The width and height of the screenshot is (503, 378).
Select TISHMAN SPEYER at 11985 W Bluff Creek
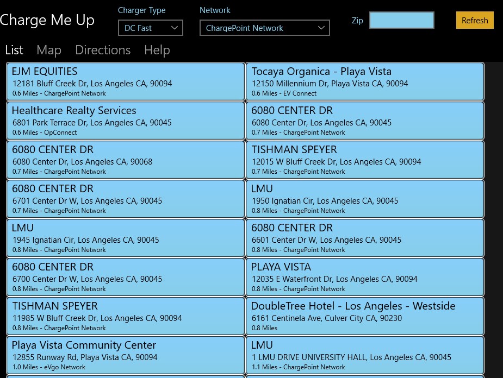126,316
